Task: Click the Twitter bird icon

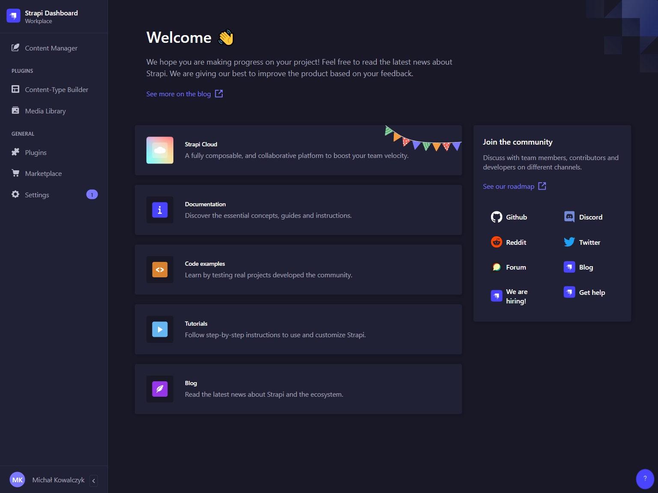Action: (x=569, y=242)
